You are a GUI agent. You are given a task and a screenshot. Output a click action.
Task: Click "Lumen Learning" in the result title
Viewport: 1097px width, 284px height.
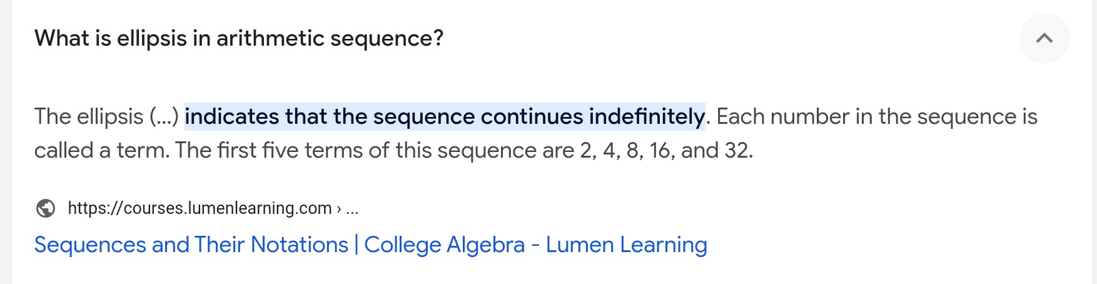(626, 245)
